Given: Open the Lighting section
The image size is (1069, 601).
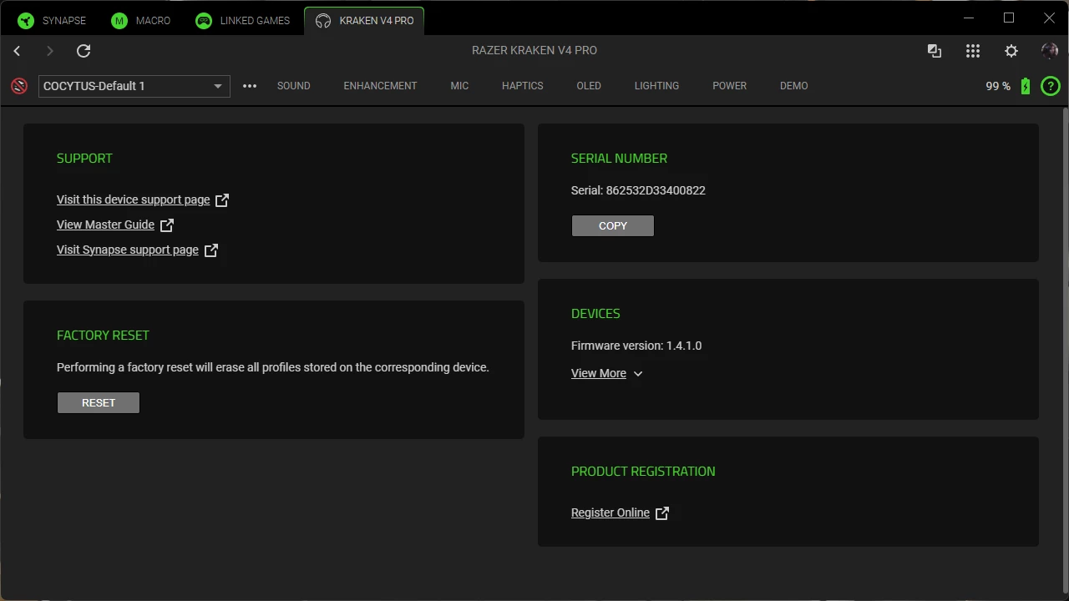Looking at the screenshot, I should (656, 86).
